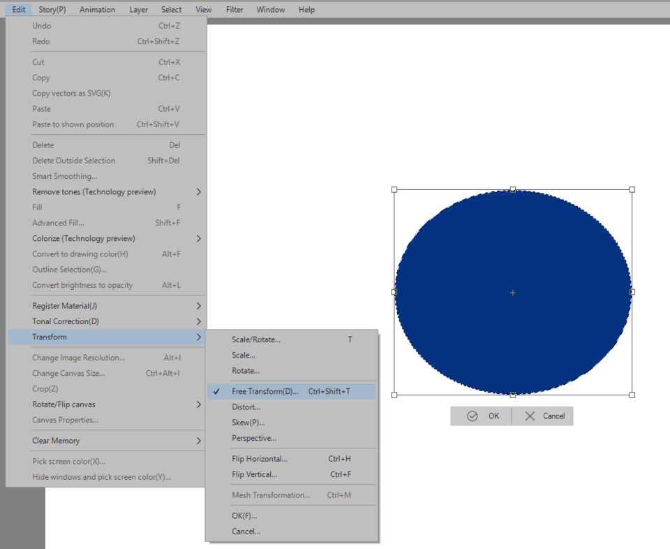Click Fill in the Edit menu
The image size is (670, 549).
(x=106, y=207)
